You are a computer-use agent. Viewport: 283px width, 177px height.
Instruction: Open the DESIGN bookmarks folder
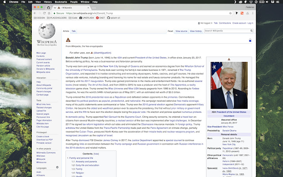[x=39, y=18]
